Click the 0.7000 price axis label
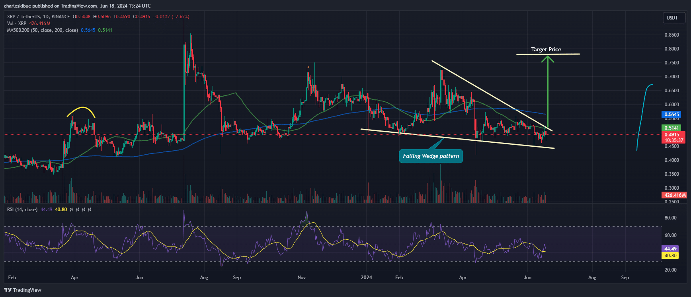 (x=672, y=77)
